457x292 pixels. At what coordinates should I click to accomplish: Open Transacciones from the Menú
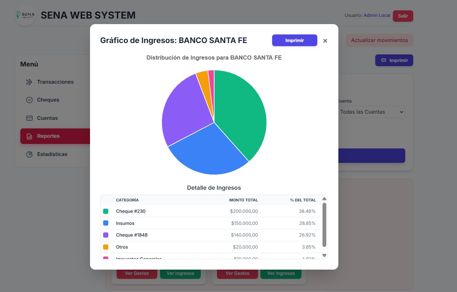click(x=55, y=82)
